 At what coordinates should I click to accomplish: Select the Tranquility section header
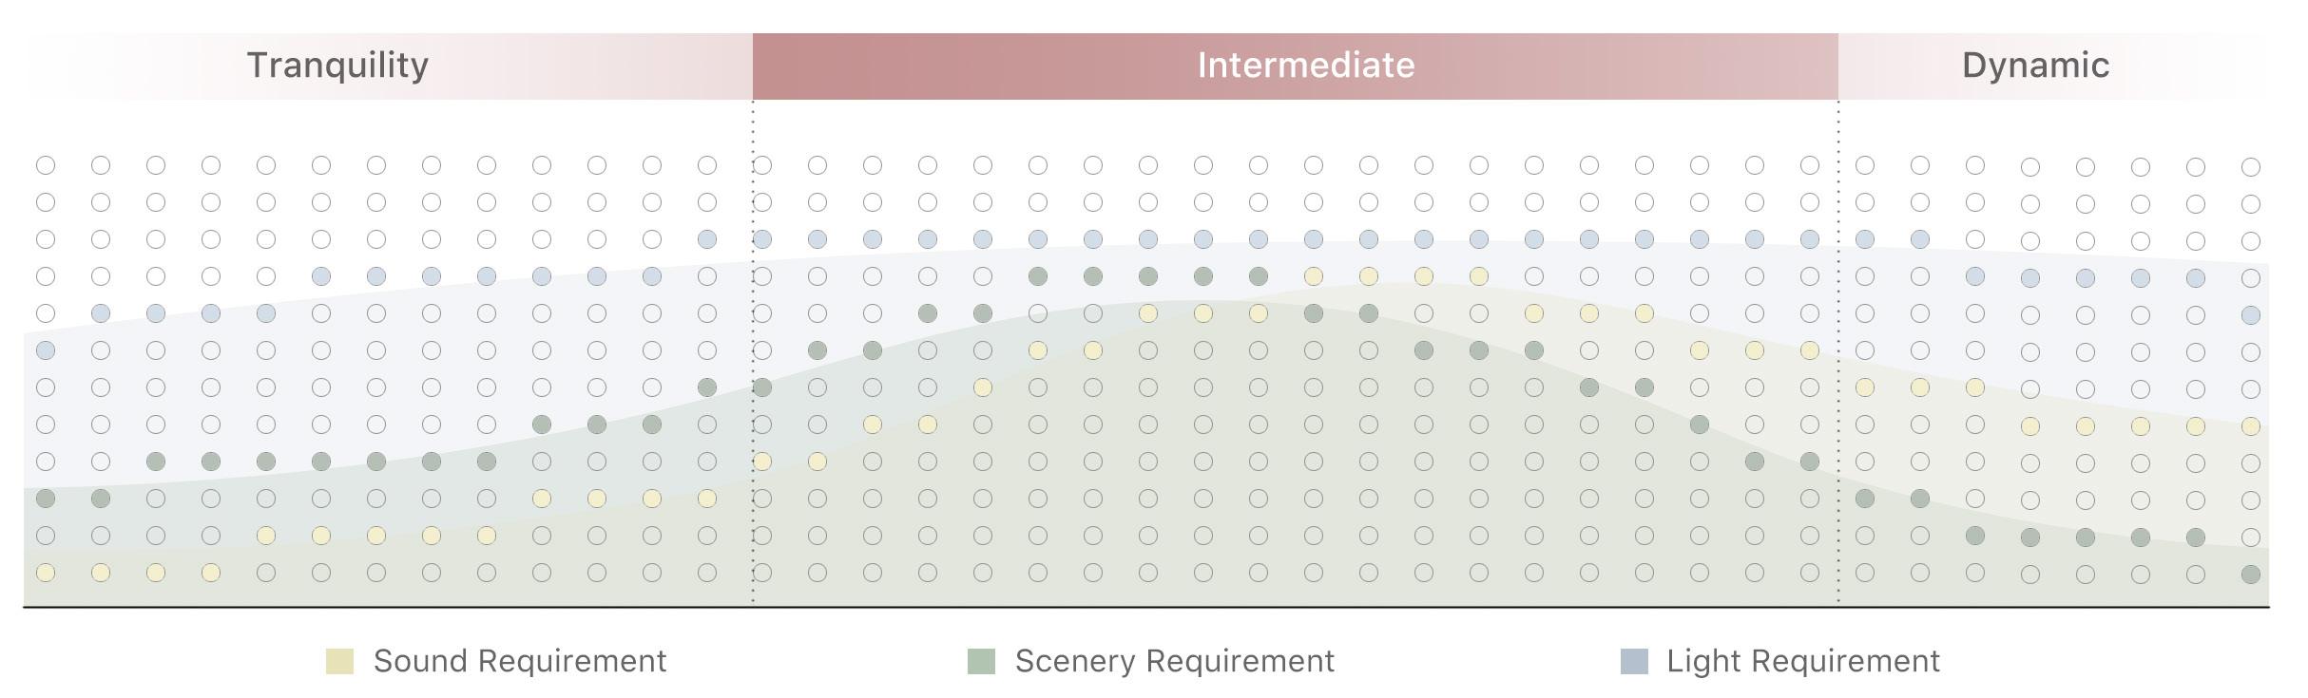[x=338, y=66]
